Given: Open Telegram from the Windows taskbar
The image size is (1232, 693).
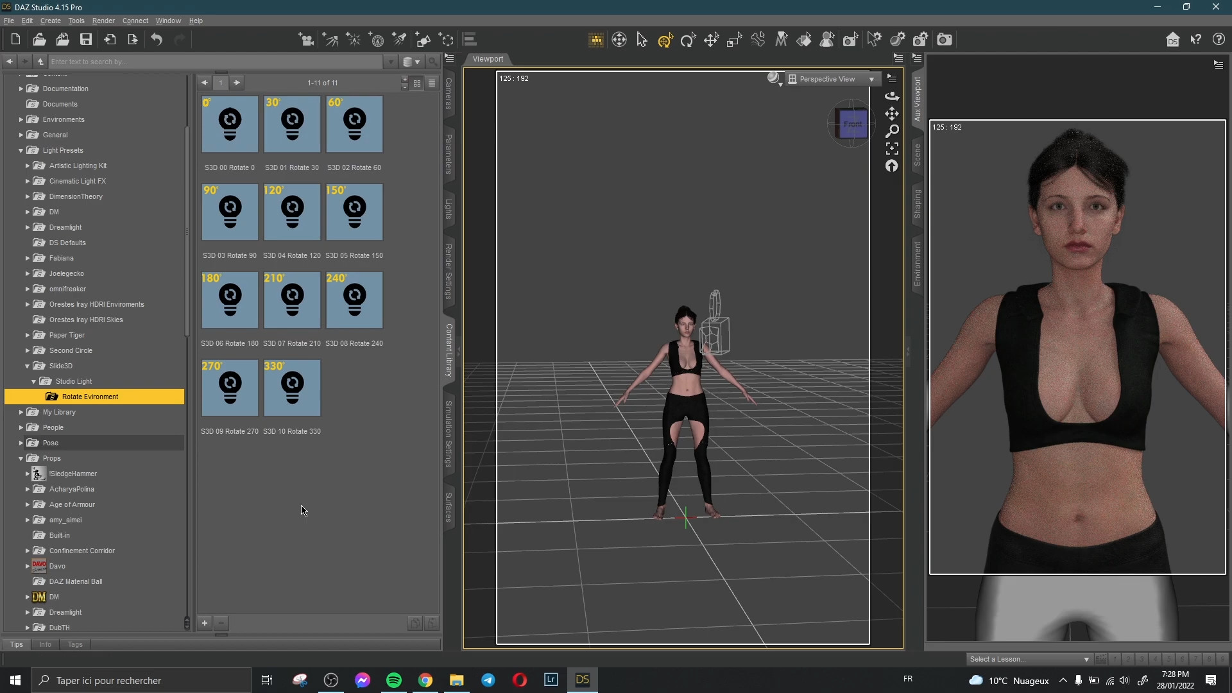Looking at the screenshot, I should [488, 680].
